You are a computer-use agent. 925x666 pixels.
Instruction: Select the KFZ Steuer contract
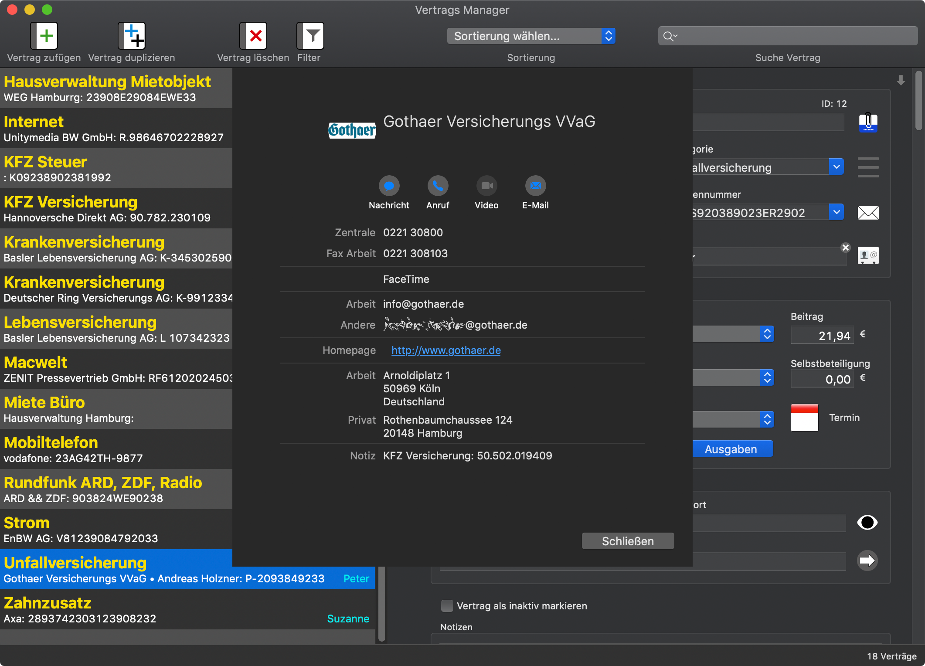point(116,169)
